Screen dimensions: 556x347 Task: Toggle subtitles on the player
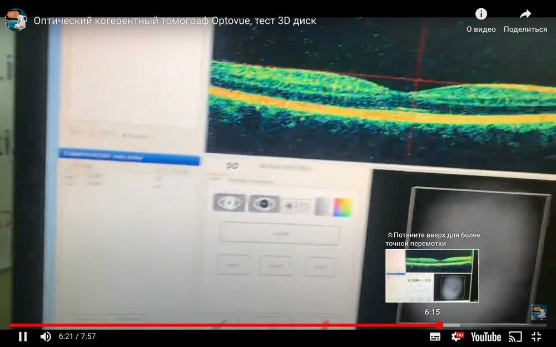[x=435, y=337]
